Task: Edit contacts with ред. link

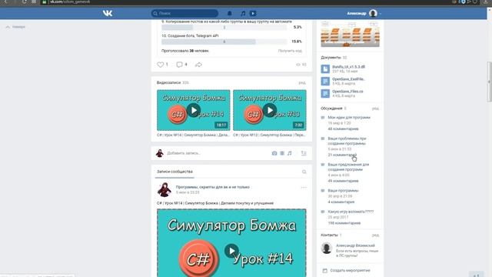Action: coord(376,235)
